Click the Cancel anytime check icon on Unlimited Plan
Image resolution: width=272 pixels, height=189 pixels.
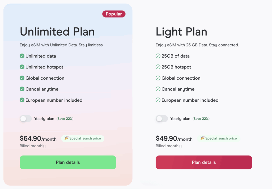[x=22, y=89]
